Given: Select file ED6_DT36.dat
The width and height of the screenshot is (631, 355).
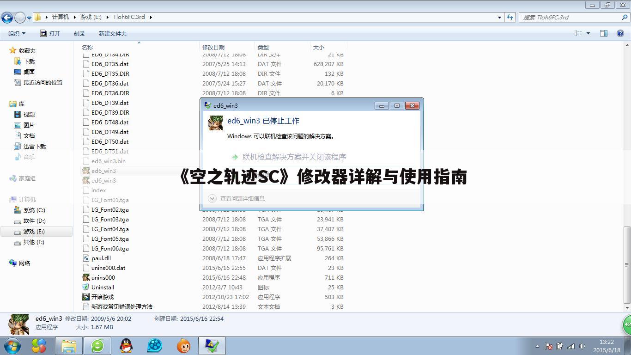Looking at the screenshot, I should tap(110, 83).
